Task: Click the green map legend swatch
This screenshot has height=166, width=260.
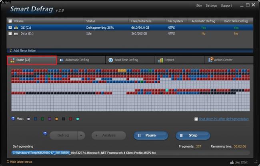Action: (42, 119)
